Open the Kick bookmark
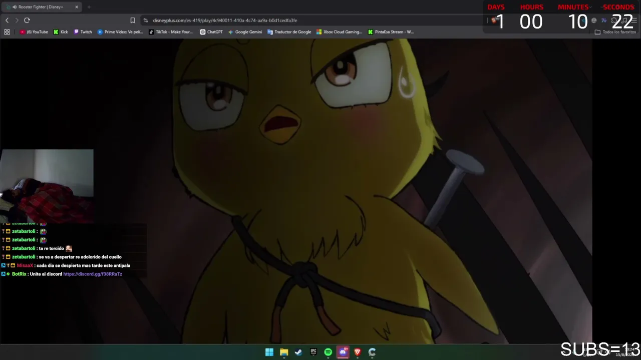Viewport: 641px width, 360px height. [x=61, y=32]
